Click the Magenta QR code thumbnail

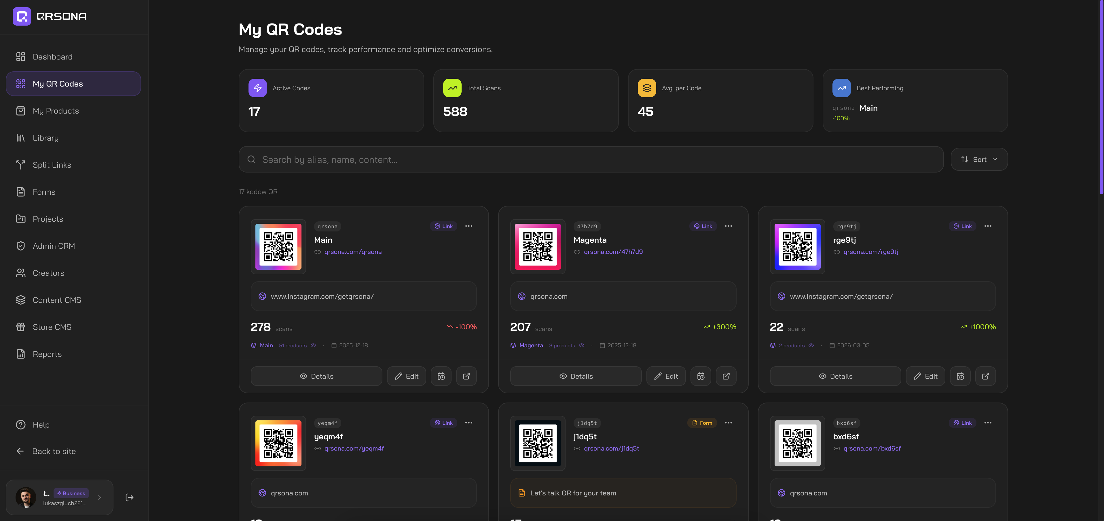point(537,247)
